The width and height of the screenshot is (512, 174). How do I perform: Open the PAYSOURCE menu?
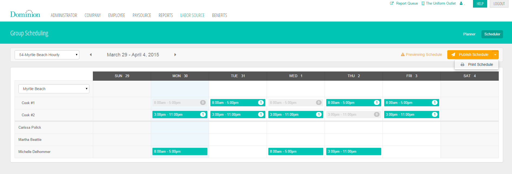coord(142,15)
